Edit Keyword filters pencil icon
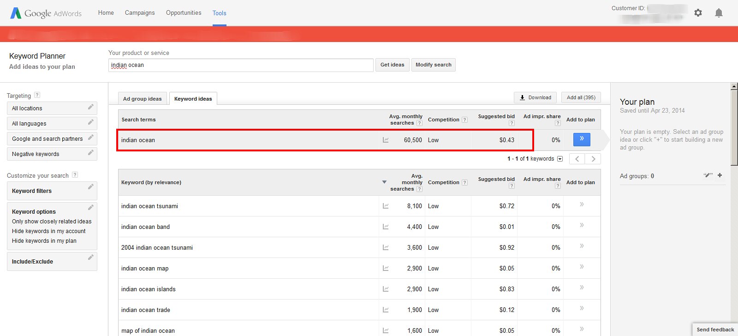This screenshot has height=336, width=738. 90,187
